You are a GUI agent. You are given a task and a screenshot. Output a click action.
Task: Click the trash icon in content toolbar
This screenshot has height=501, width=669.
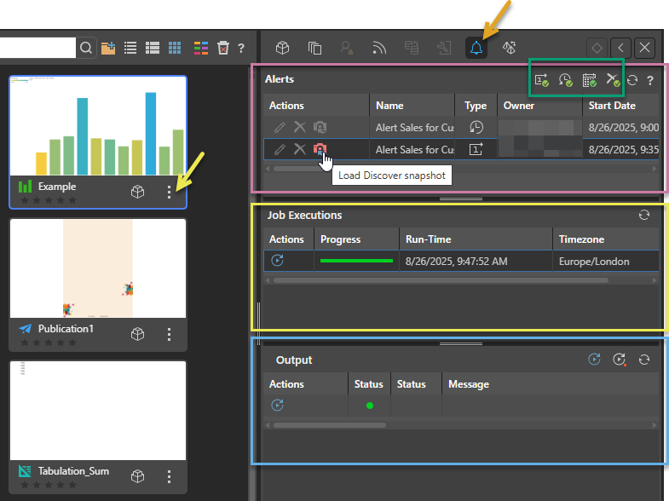[222, 48]
